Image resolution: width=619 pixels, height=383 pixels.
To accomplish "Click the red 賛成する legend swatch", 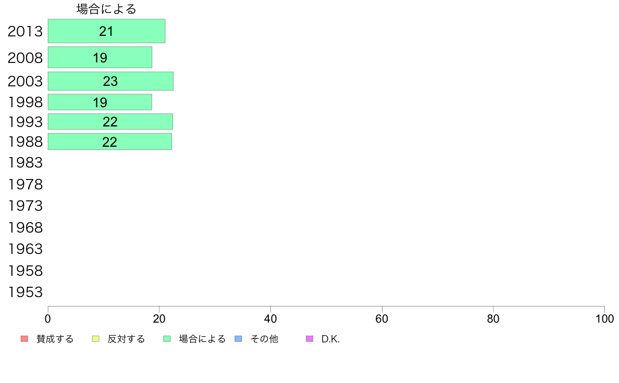I will tap(24, 339).
